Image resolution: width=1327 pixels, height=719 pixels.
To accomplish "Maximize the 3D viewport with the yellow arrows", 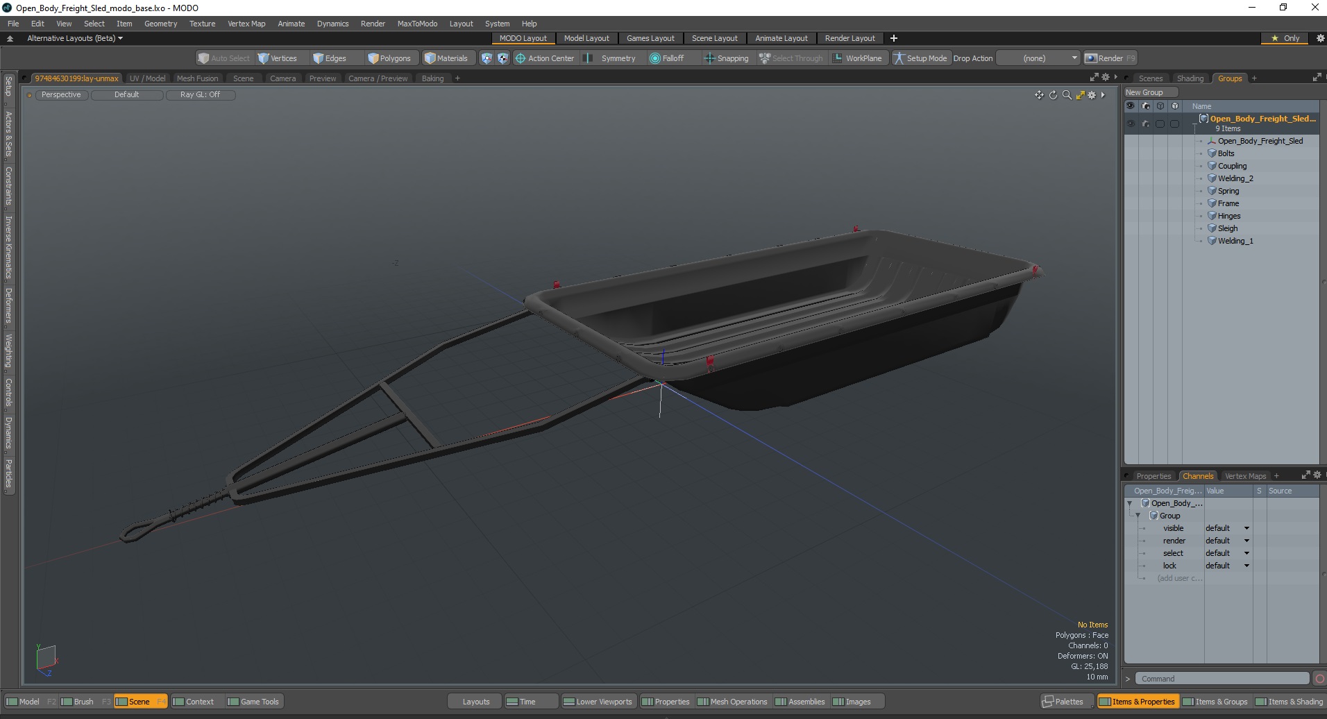I will 1080,95.
